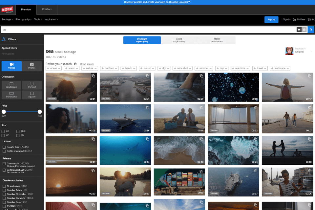The height and width of the screenshot is (210, 315).
Task: Select the photo camera search type icon
Action: [304, 30]
